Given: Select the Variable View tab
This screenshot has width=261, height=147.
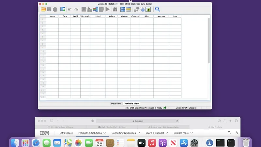Looking at the screenshot, I should (131, 104).
